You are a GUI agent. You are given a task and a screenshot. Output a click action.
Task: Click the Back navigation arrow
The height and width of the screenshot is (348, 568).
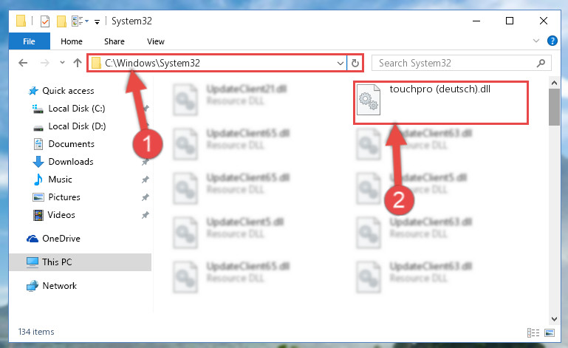[23, 63]
